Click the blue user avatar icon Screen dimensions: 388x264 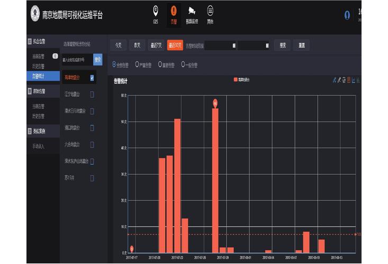coord(347,15)
